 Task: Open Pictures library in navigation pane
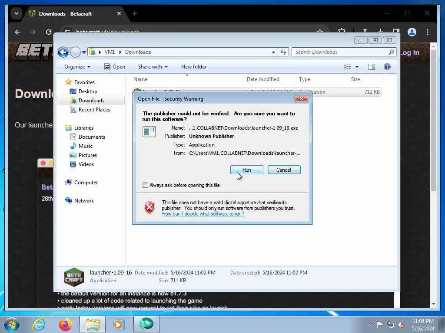pyautogui.click(x=88, y=155)
